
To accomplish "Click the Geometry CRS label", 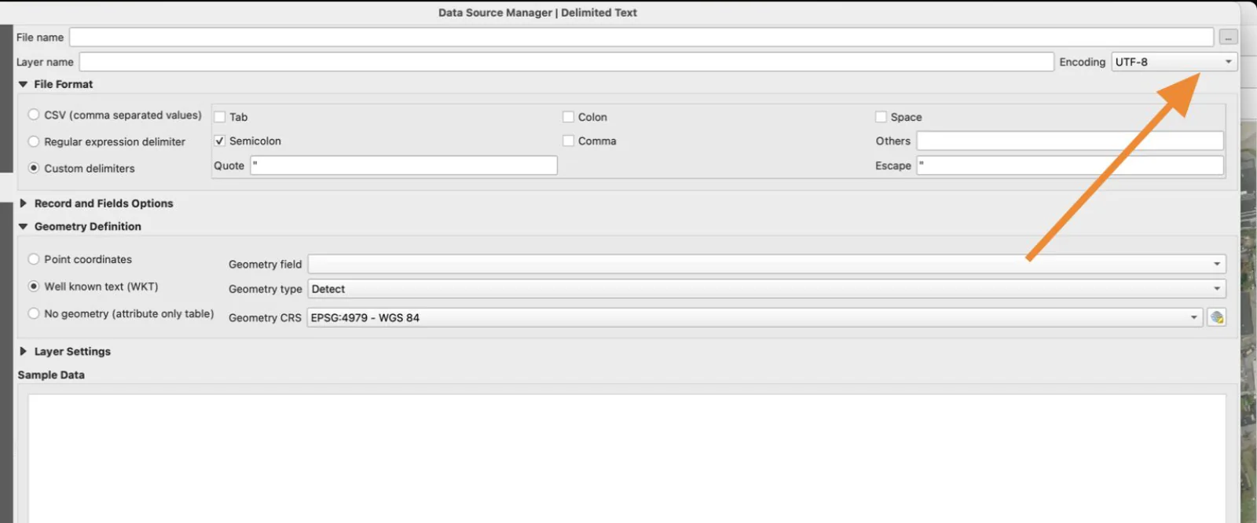I will click(265, 318).
